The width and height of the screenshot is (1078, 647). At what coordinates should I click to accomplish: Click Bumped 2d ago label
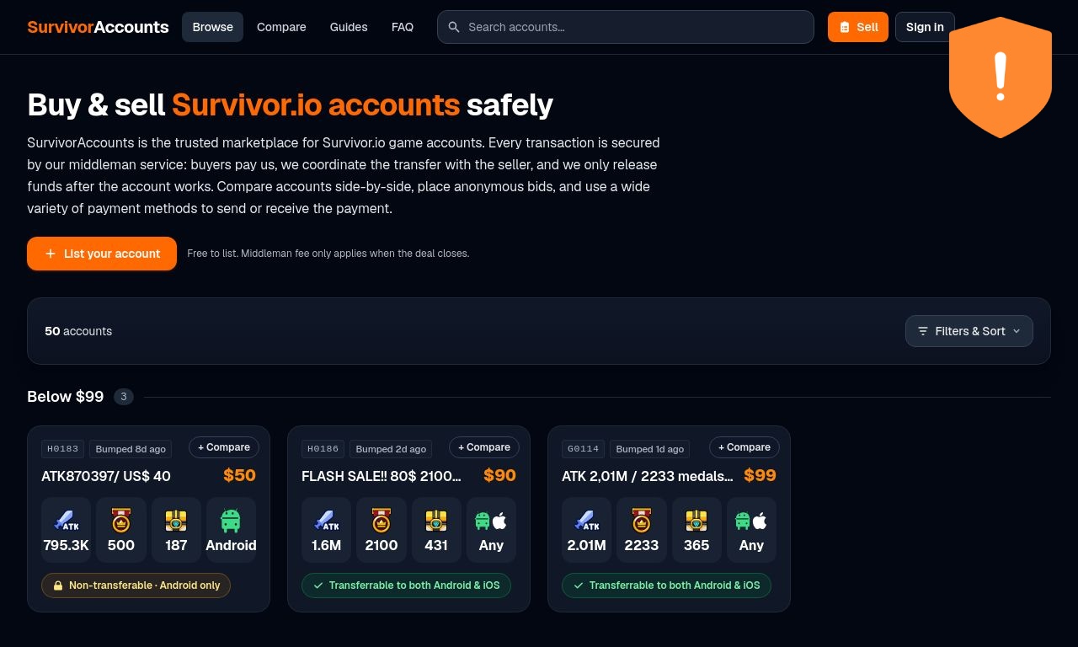391,449
